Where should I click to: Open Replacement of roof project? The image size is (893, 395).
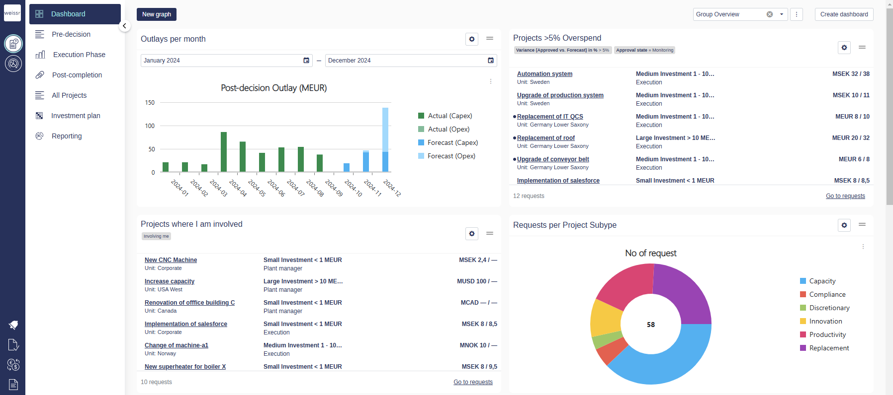point(546,138)
